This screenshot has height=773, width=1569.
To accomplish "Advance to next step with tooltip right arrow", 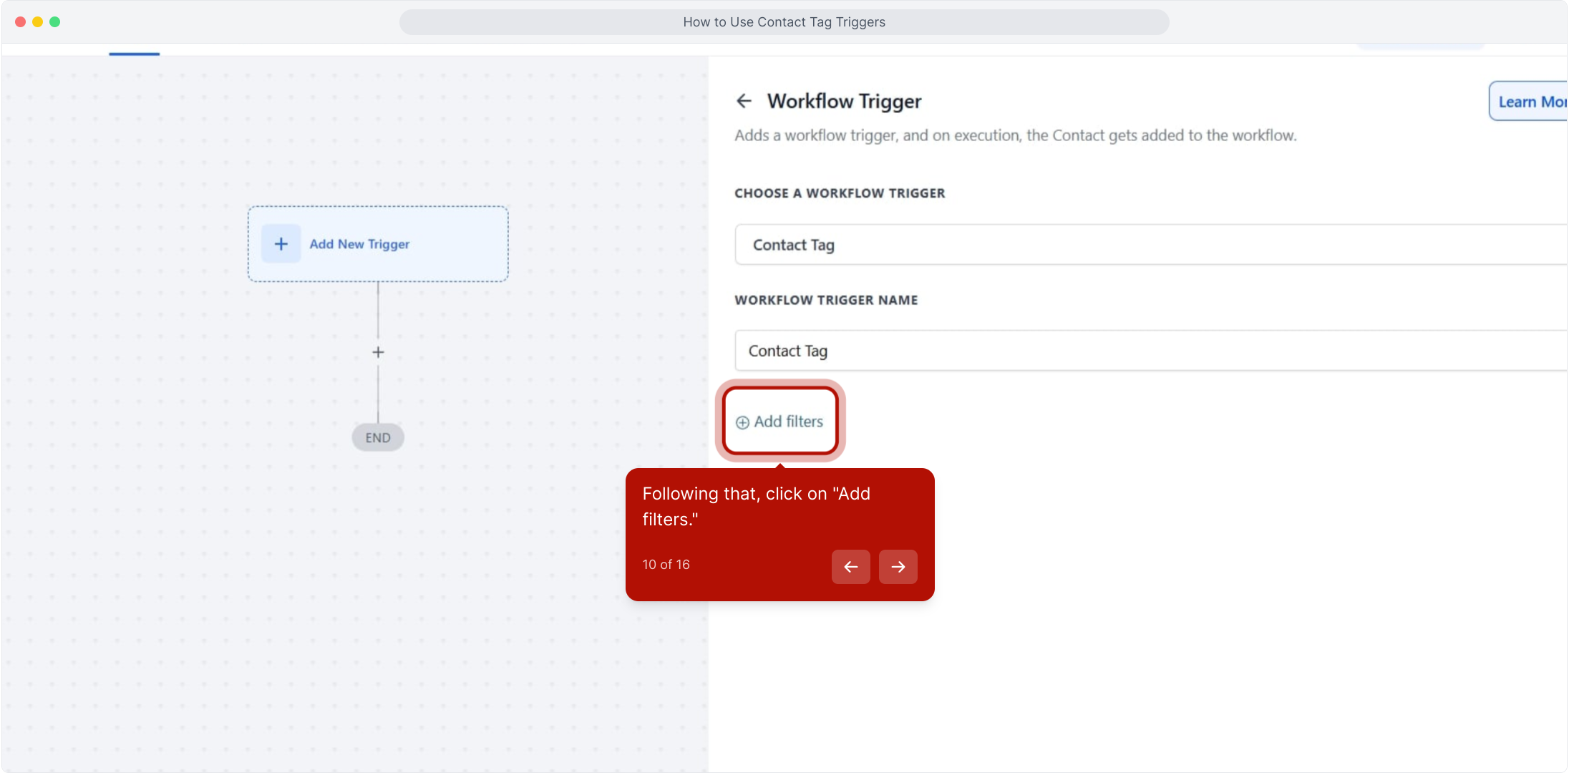I will click(898, 567).
